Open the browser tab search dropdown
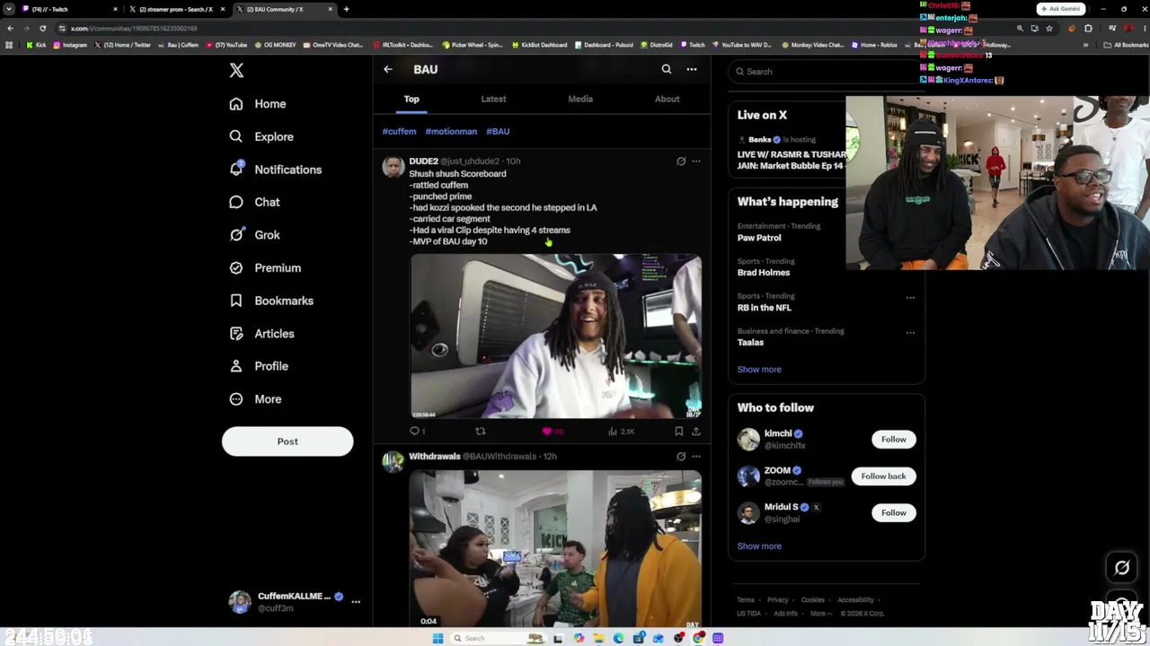The image size is (1150, 646). click(x=9, y=9)
